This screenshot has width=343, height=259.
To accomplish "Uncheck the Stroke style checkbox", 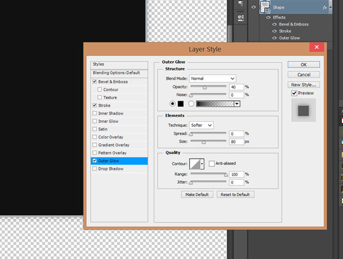I will tap(94, 106).
